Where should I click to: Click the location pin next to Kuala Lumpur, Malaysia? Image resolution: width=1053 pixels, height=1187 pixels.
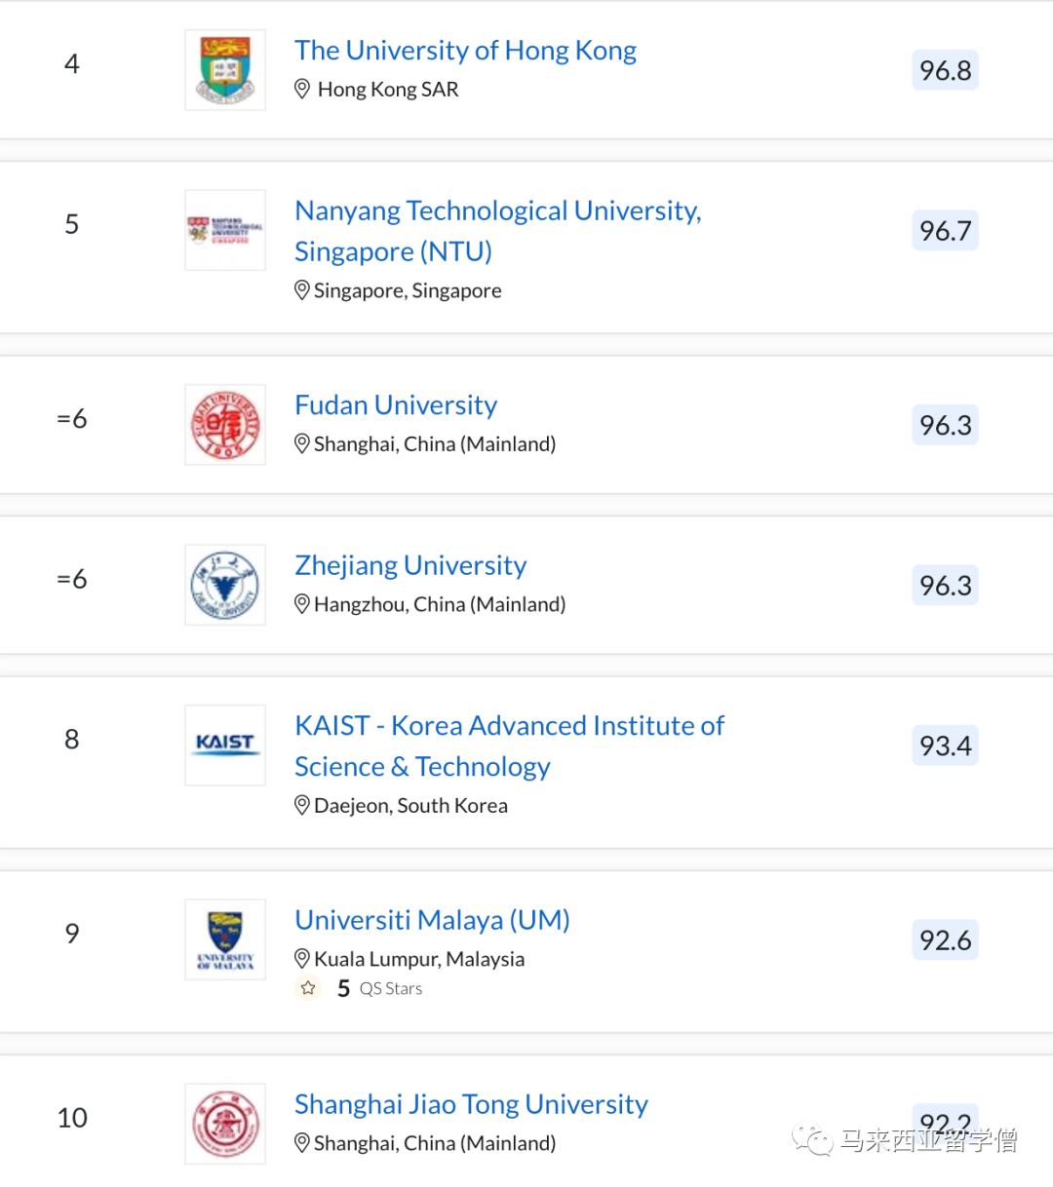pos(301,959)
